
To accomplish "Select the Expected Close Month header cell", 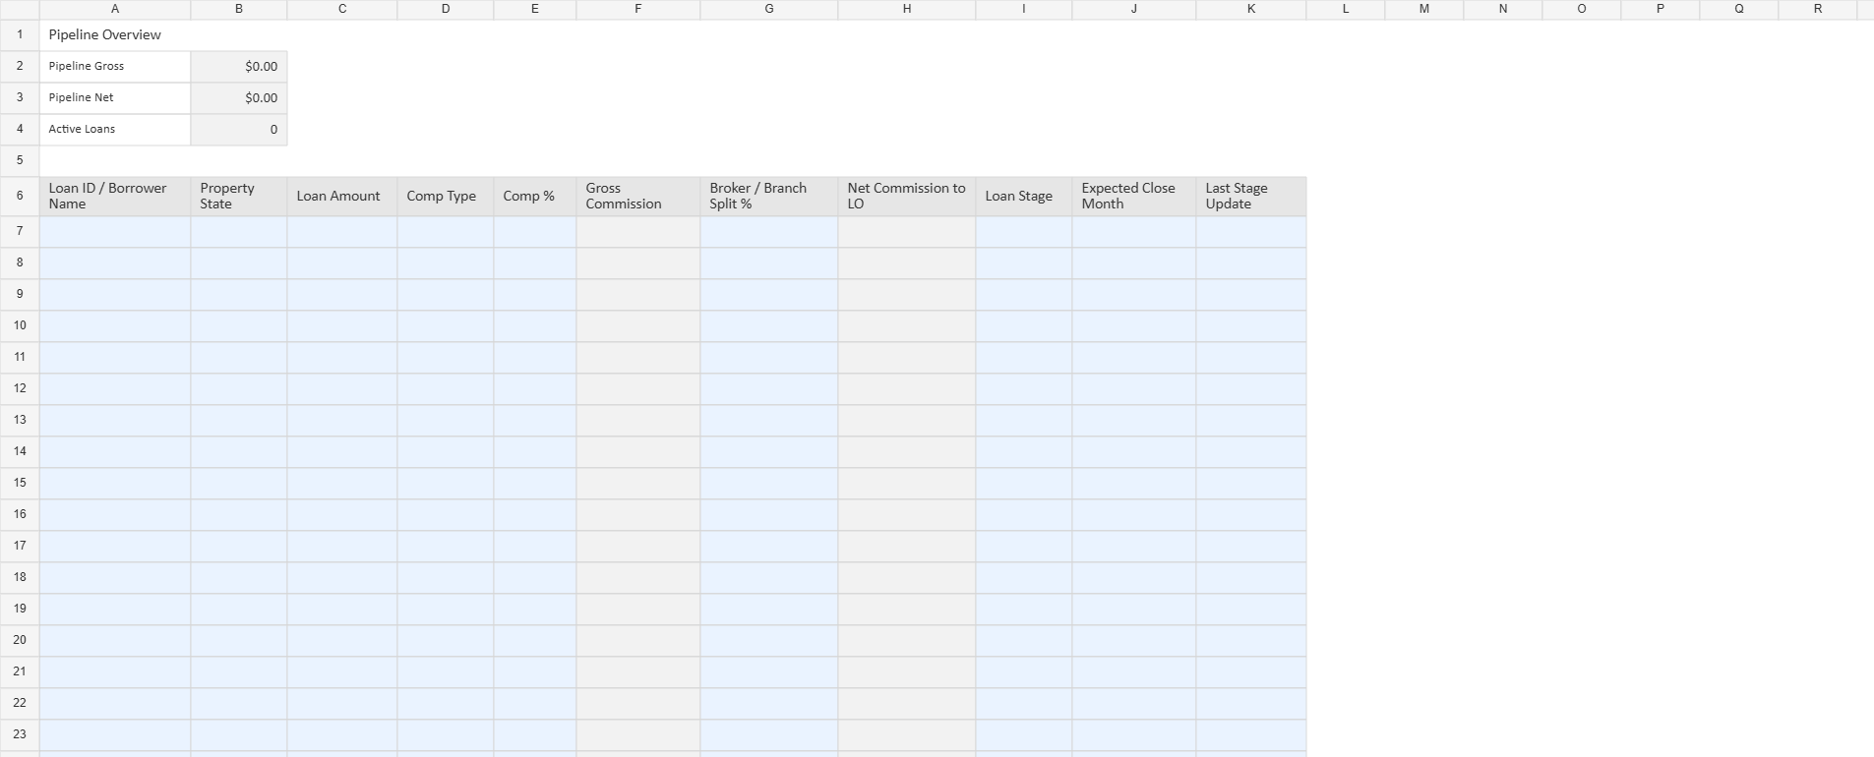I will (x=1133, y=196).
